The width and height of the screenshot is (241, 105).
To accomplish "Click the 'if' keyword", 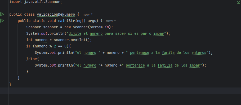I will coord(28,46).
